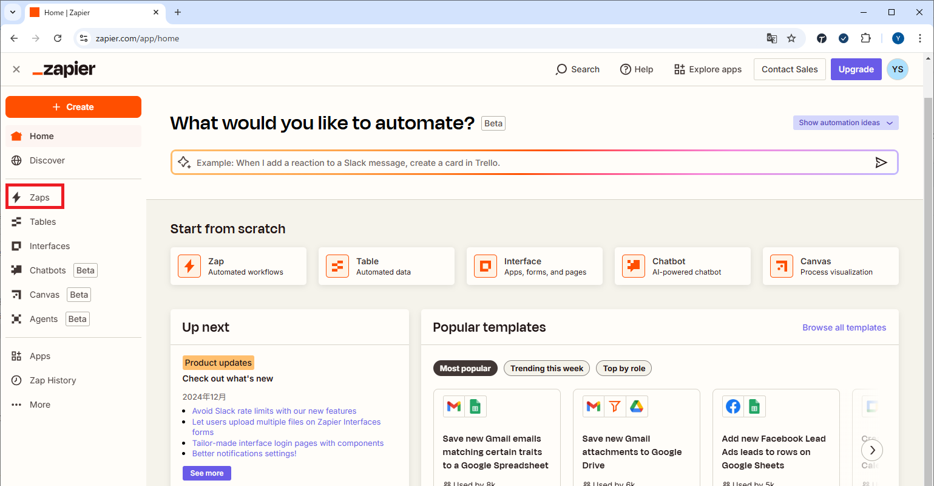Expand More in the sidebar
This screenshot has height=486, width=934.
[40, 405]
